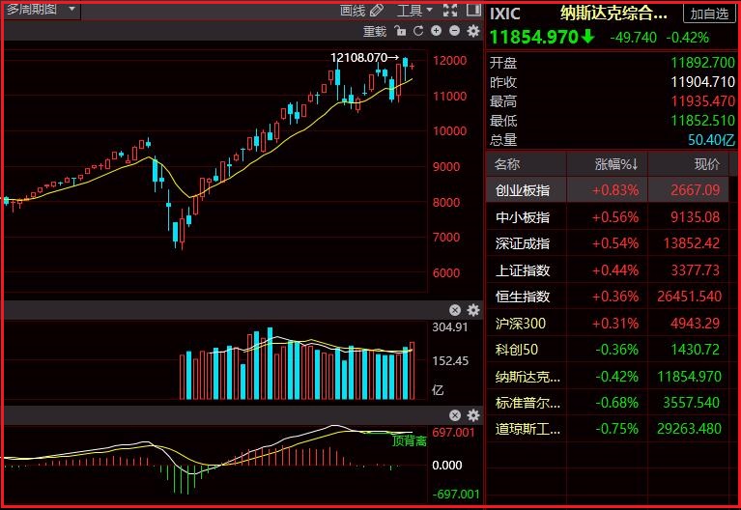This screenshot has height=510, width=741.
Task: Click the current price 11854.970
Action: pyautogui.click(x=534, y=37)
